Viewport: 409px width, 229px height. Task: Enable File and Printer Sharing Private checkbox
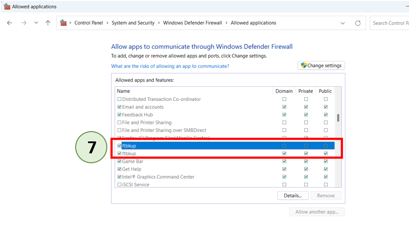[x=306, y=123]
